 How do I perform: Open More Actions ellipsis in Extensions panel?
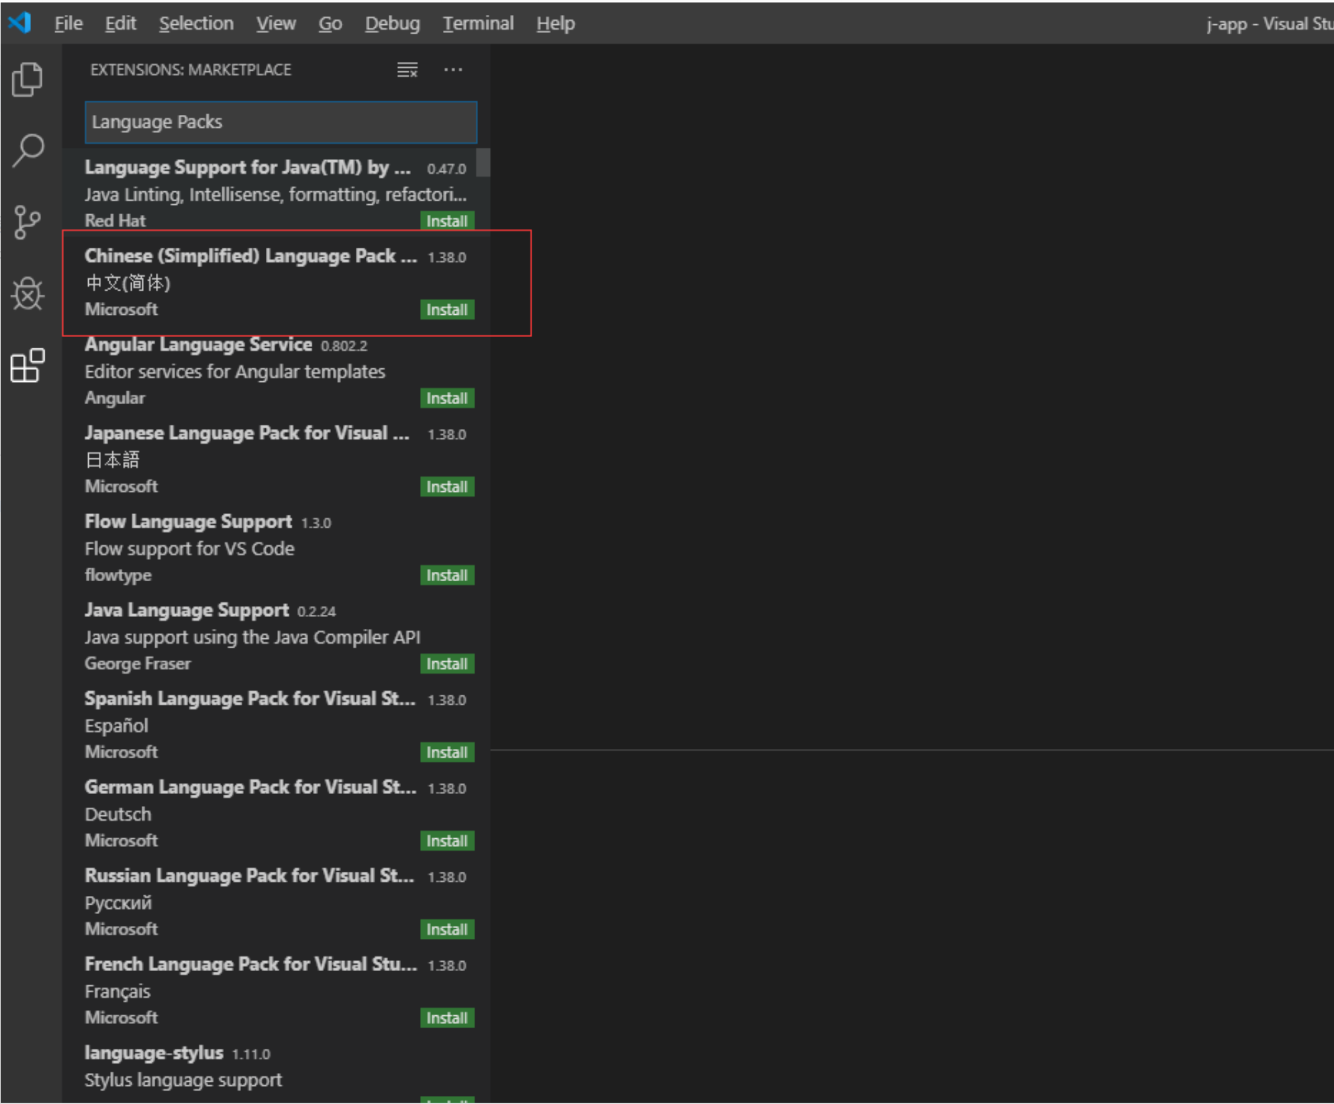coord(453,70)
